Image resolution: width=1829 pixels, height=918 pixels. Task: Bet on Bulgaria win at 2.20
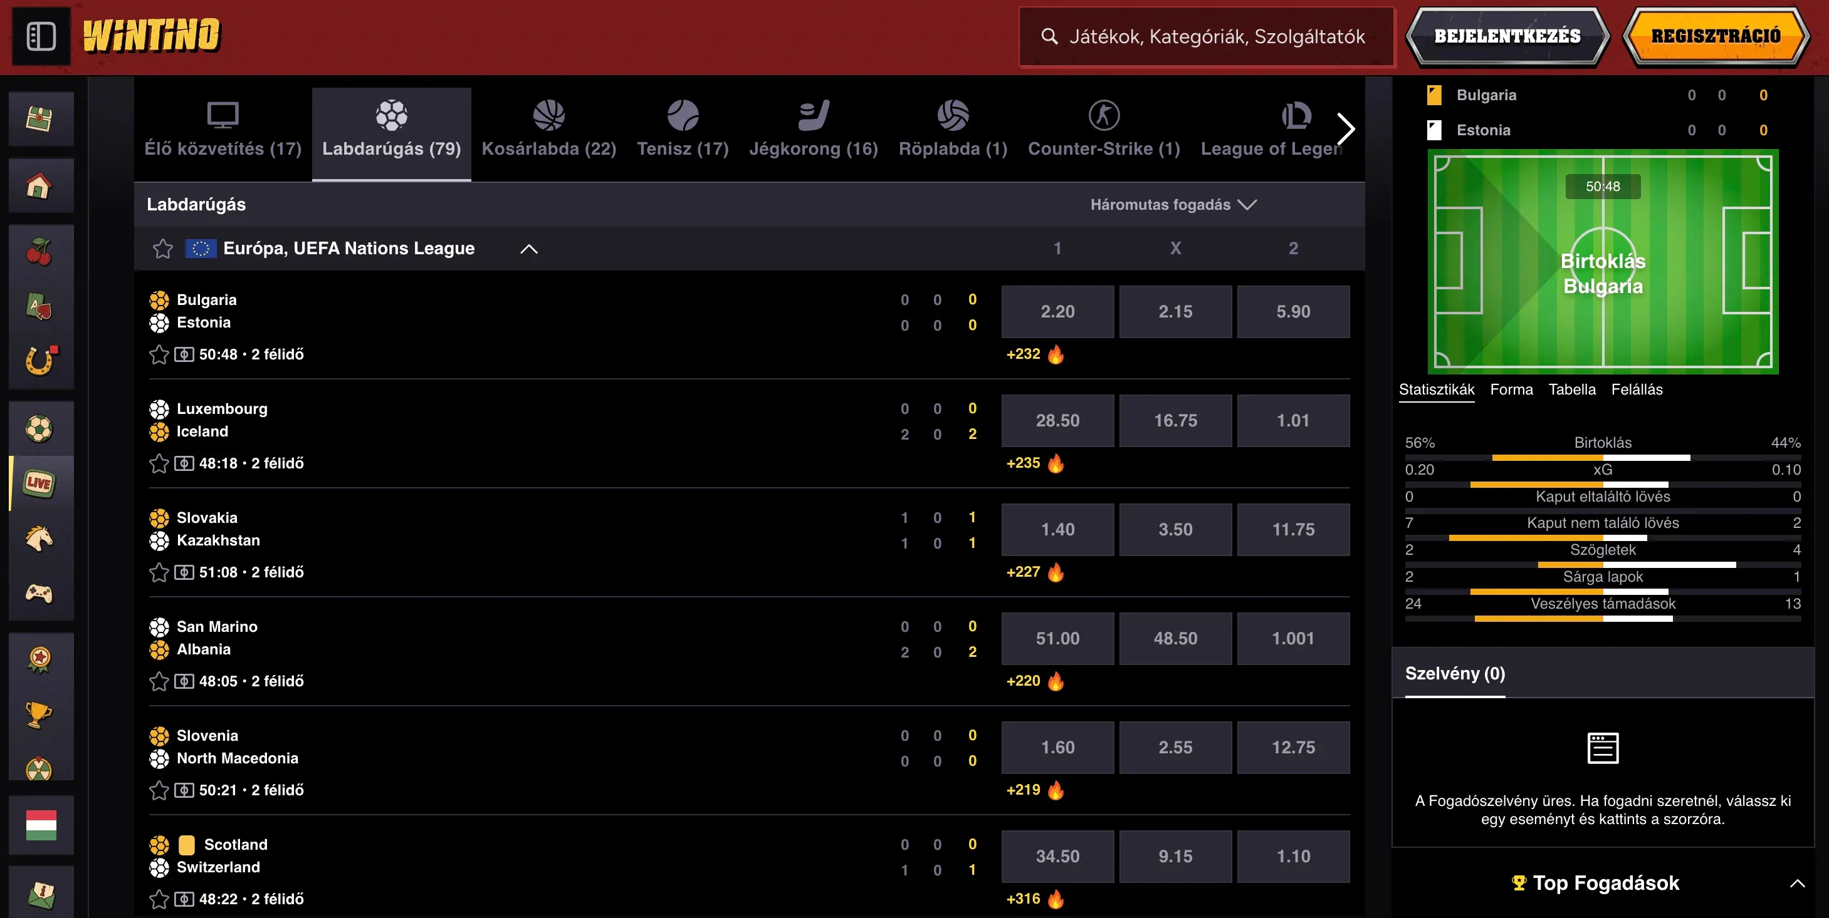[1057, 311]
